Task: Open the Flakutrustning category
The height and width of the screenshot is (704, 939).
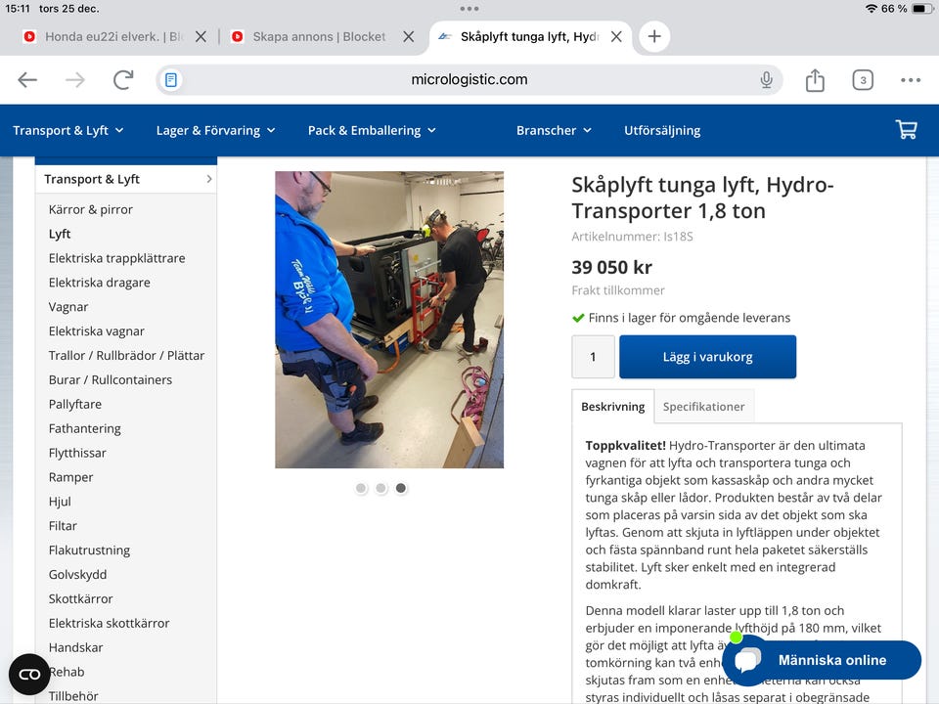Action: 89,550
